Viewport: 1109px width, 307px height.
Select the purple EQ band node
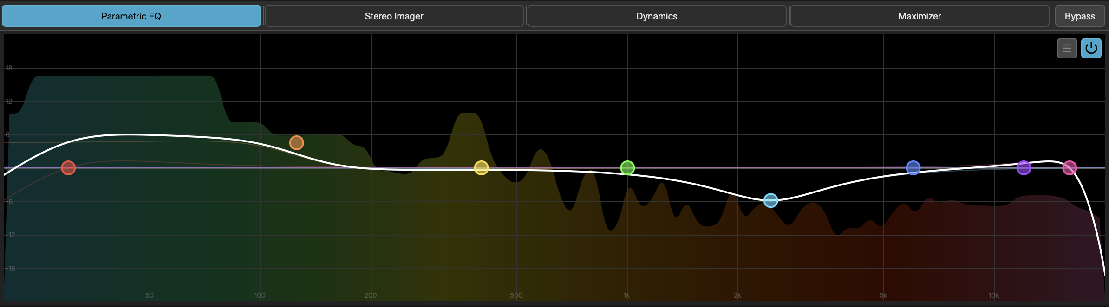1024,168
